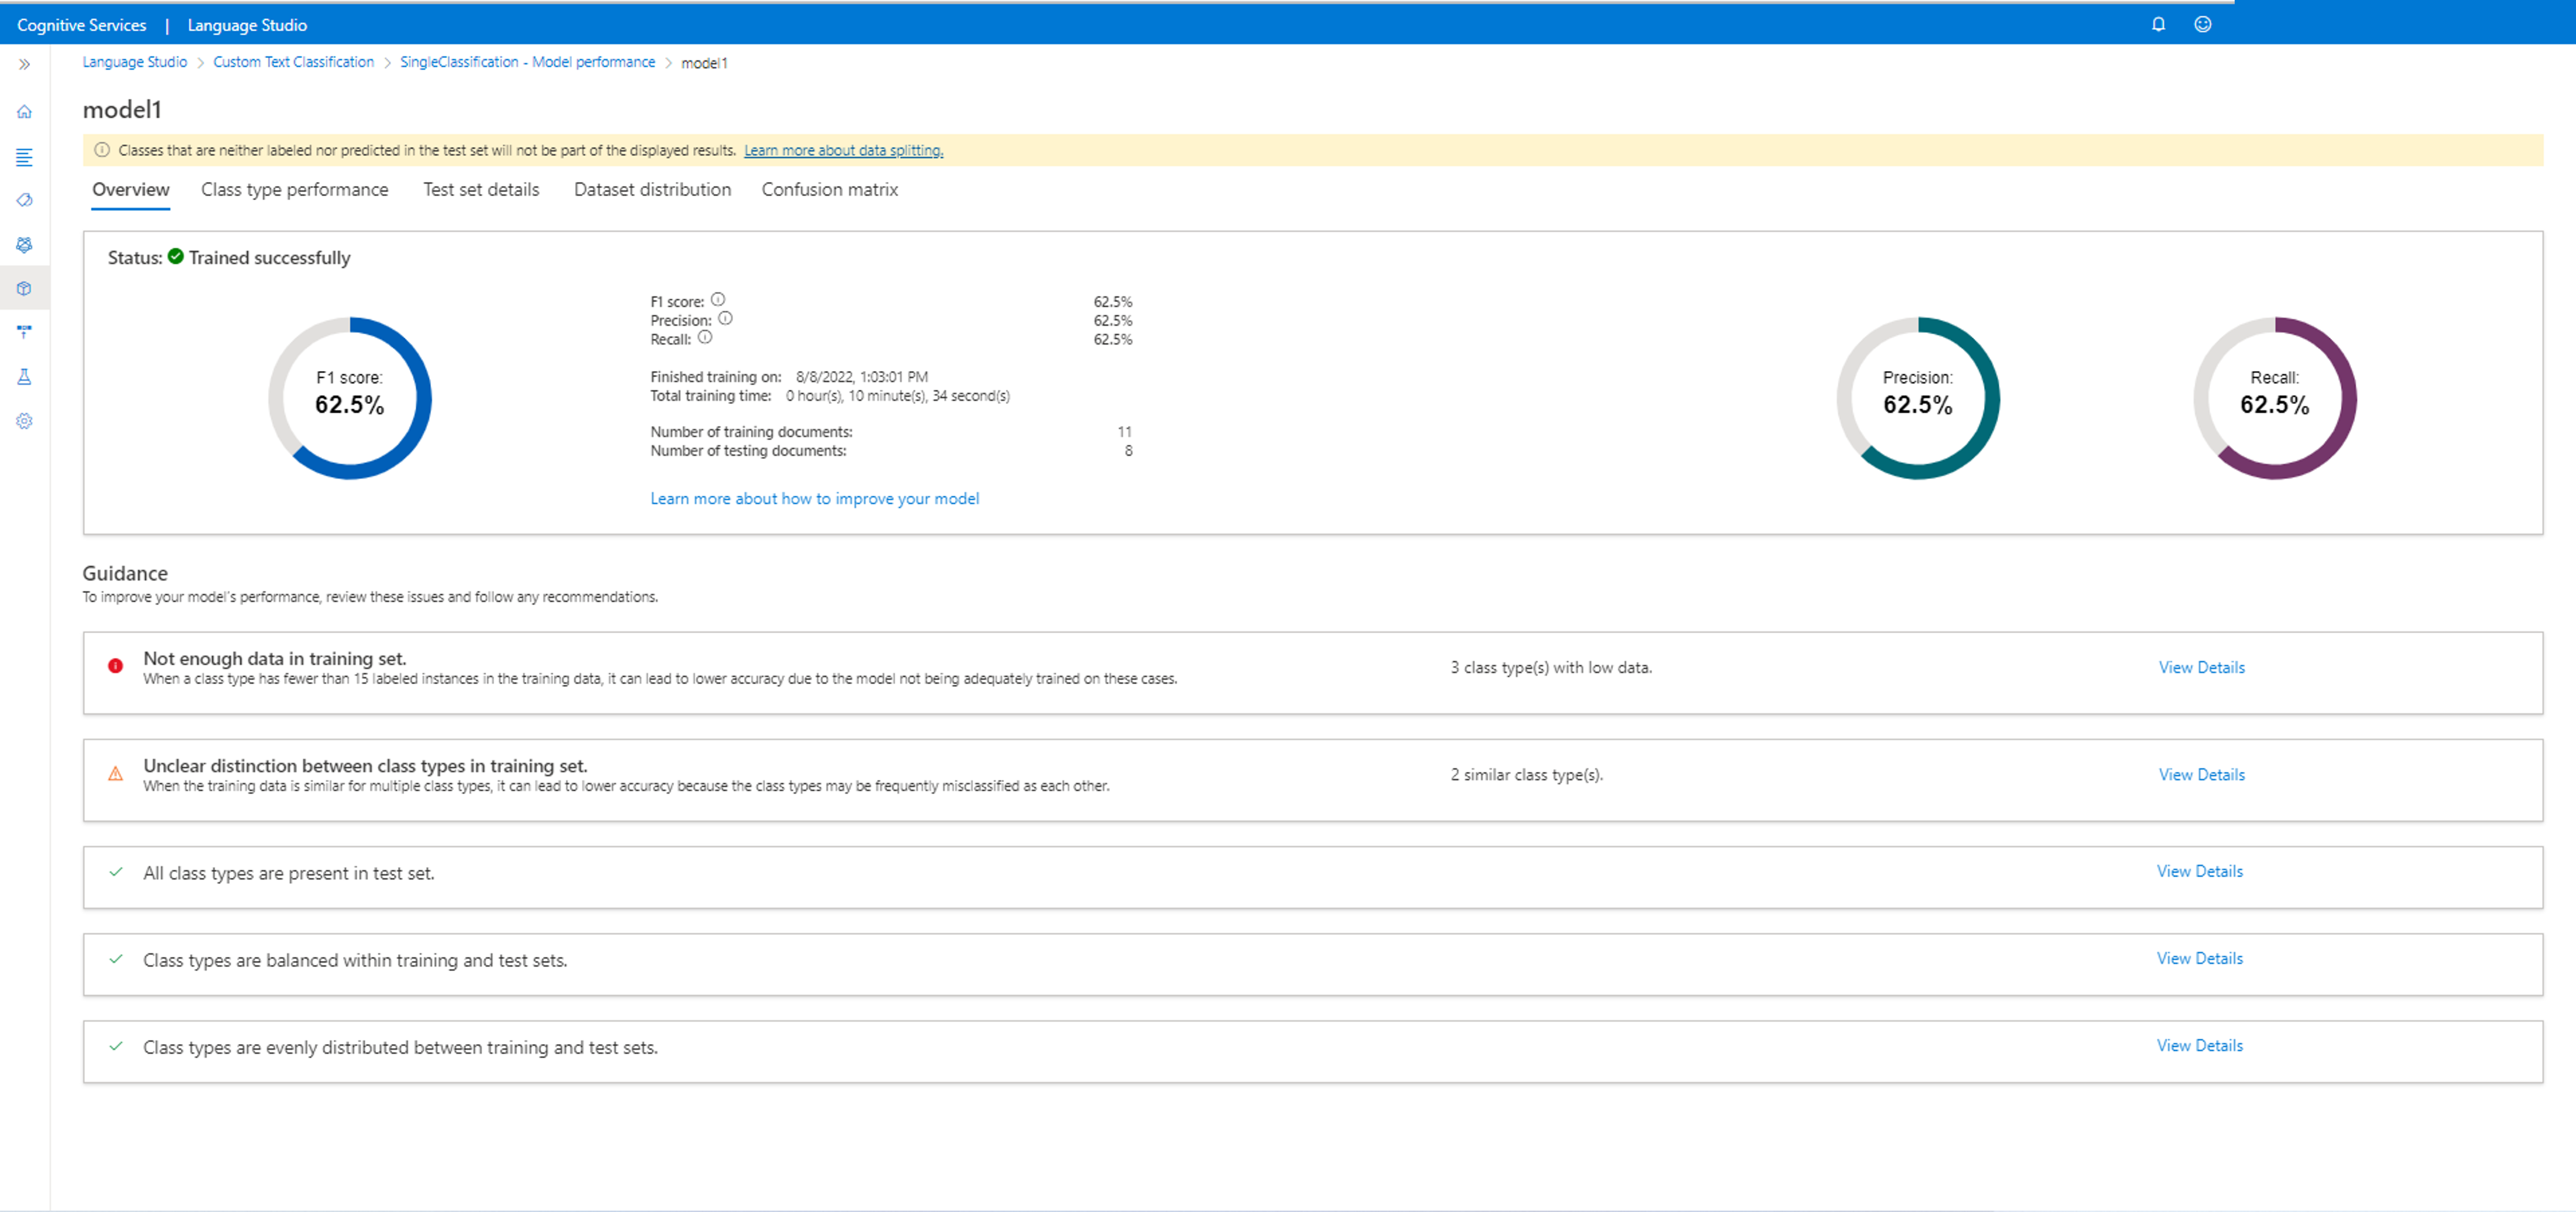The height and width of the screenshot is (1212, 2576).
Task: Select the Model performance cube icon
Action: [x=24, y=289]
